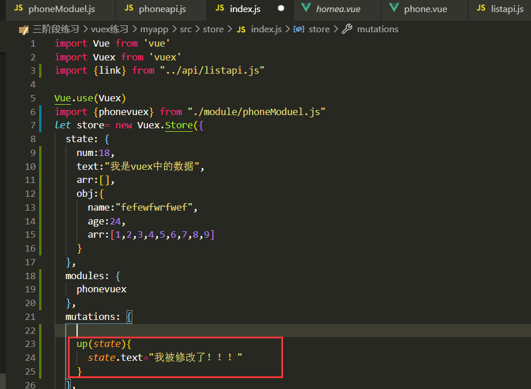Open the src breadcrumb segment
This screenshot has width=531, height=389.
coord(186,29)
